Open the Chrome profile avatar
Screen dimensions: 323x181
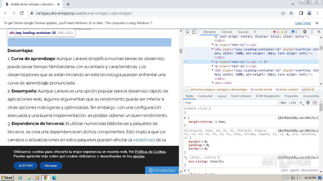pos(309,13)
